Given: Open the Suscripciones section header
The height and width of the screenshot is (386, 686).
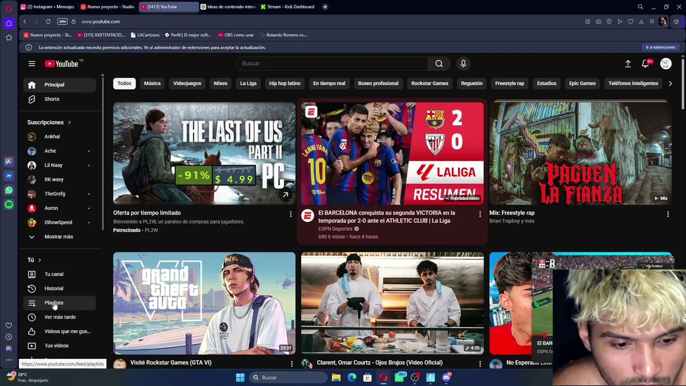Looking at the screenshot, I should 49,123.
